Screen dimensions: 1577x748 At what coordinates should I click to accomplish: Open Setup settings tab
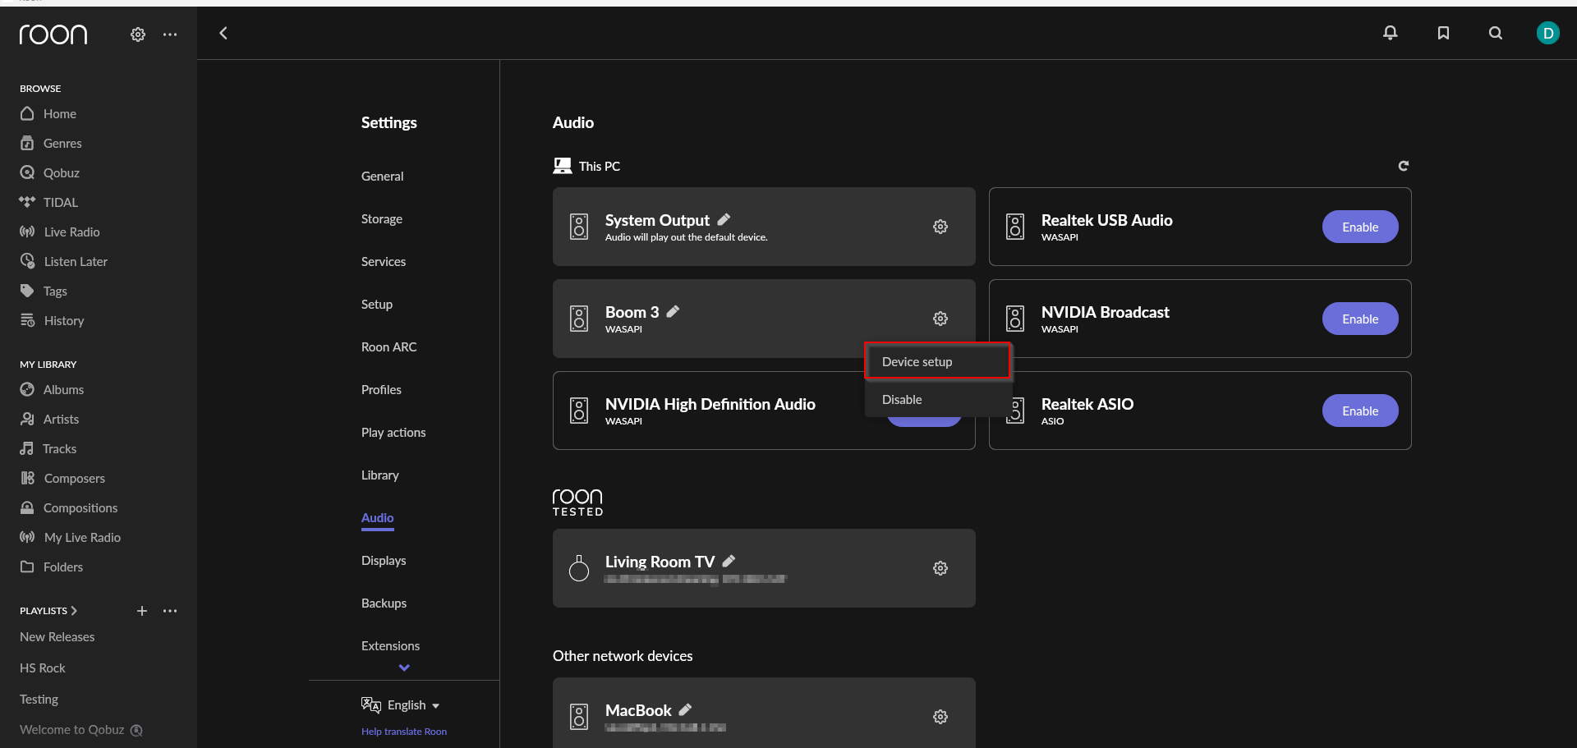(x=377, y=304)
